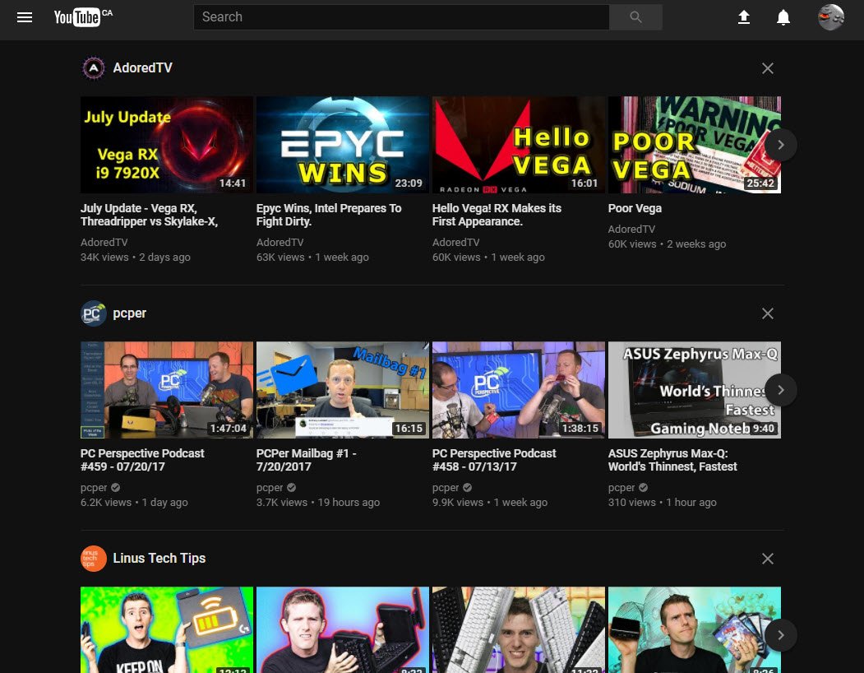Play Hello VEGA video thumbnail

(x=518, y=145)
